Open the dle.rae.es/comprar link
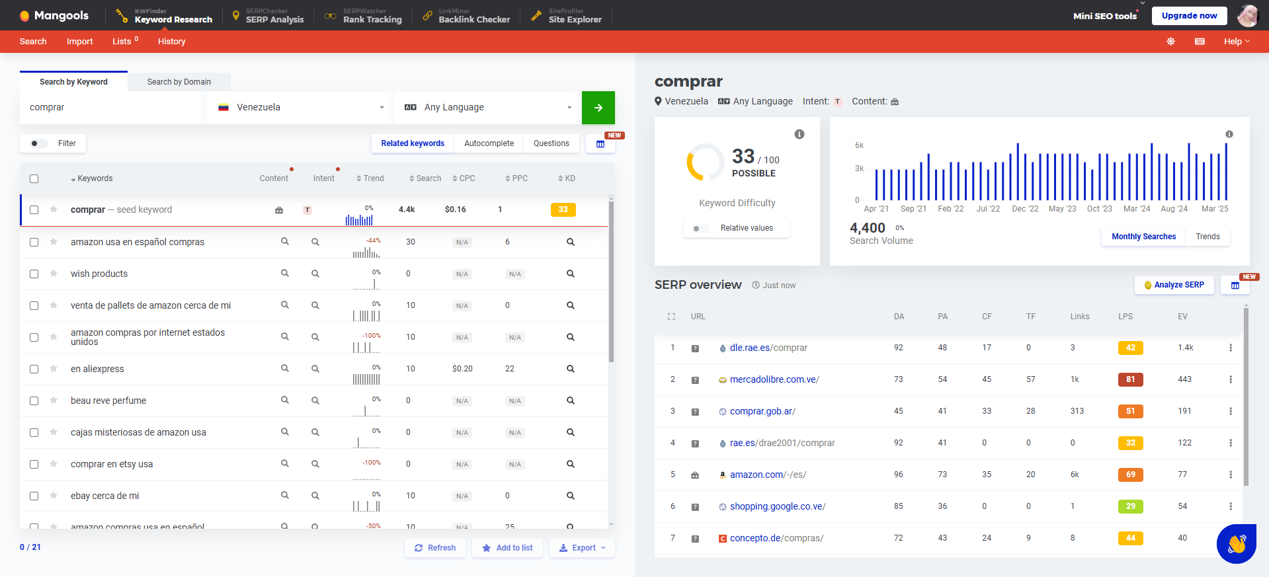Viewport: 1269px width, 577px height. pyautogui.click(x=768, y=348)
